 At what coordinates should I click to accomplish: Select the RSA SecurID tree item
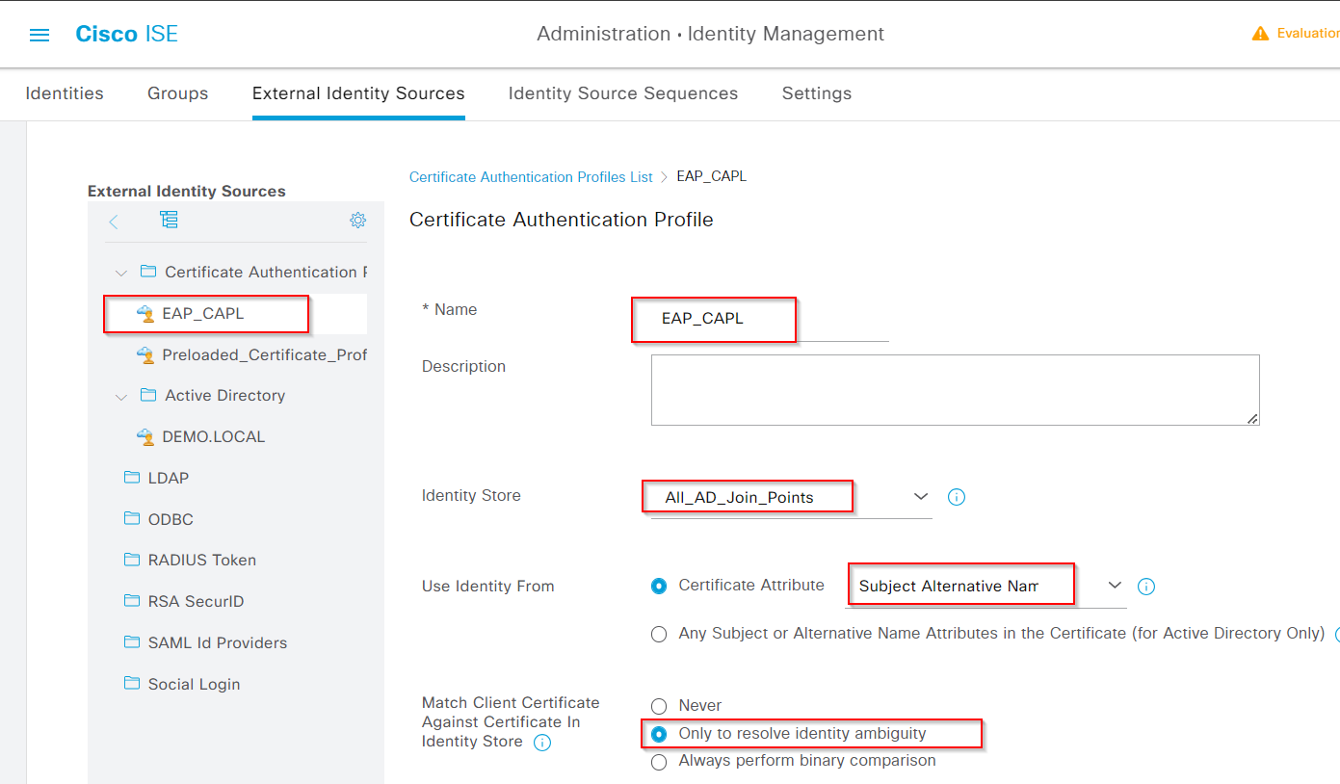tap(197, 601)
